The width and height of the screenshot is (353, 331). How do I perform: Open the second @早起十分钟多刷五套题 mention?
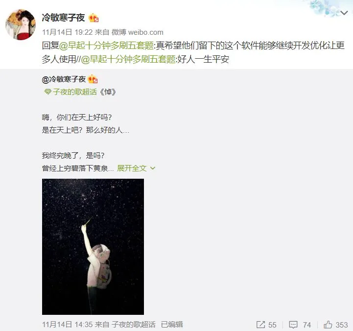[128, 59]
